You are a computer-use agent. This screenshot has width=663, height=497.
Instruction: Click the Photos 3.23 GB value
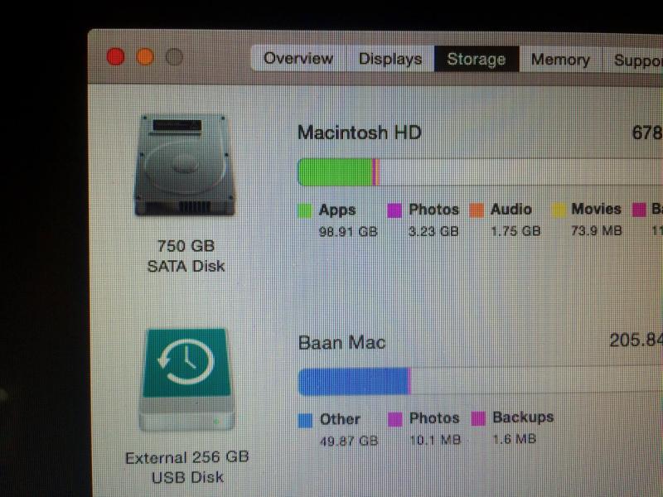pos(433,231)
